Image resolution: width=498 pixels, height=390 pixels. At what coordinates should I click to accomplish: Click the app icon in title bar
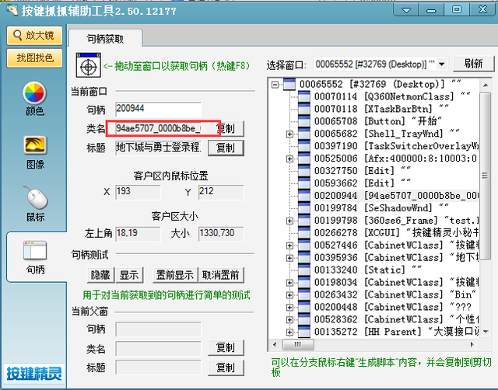click(12, 10)
